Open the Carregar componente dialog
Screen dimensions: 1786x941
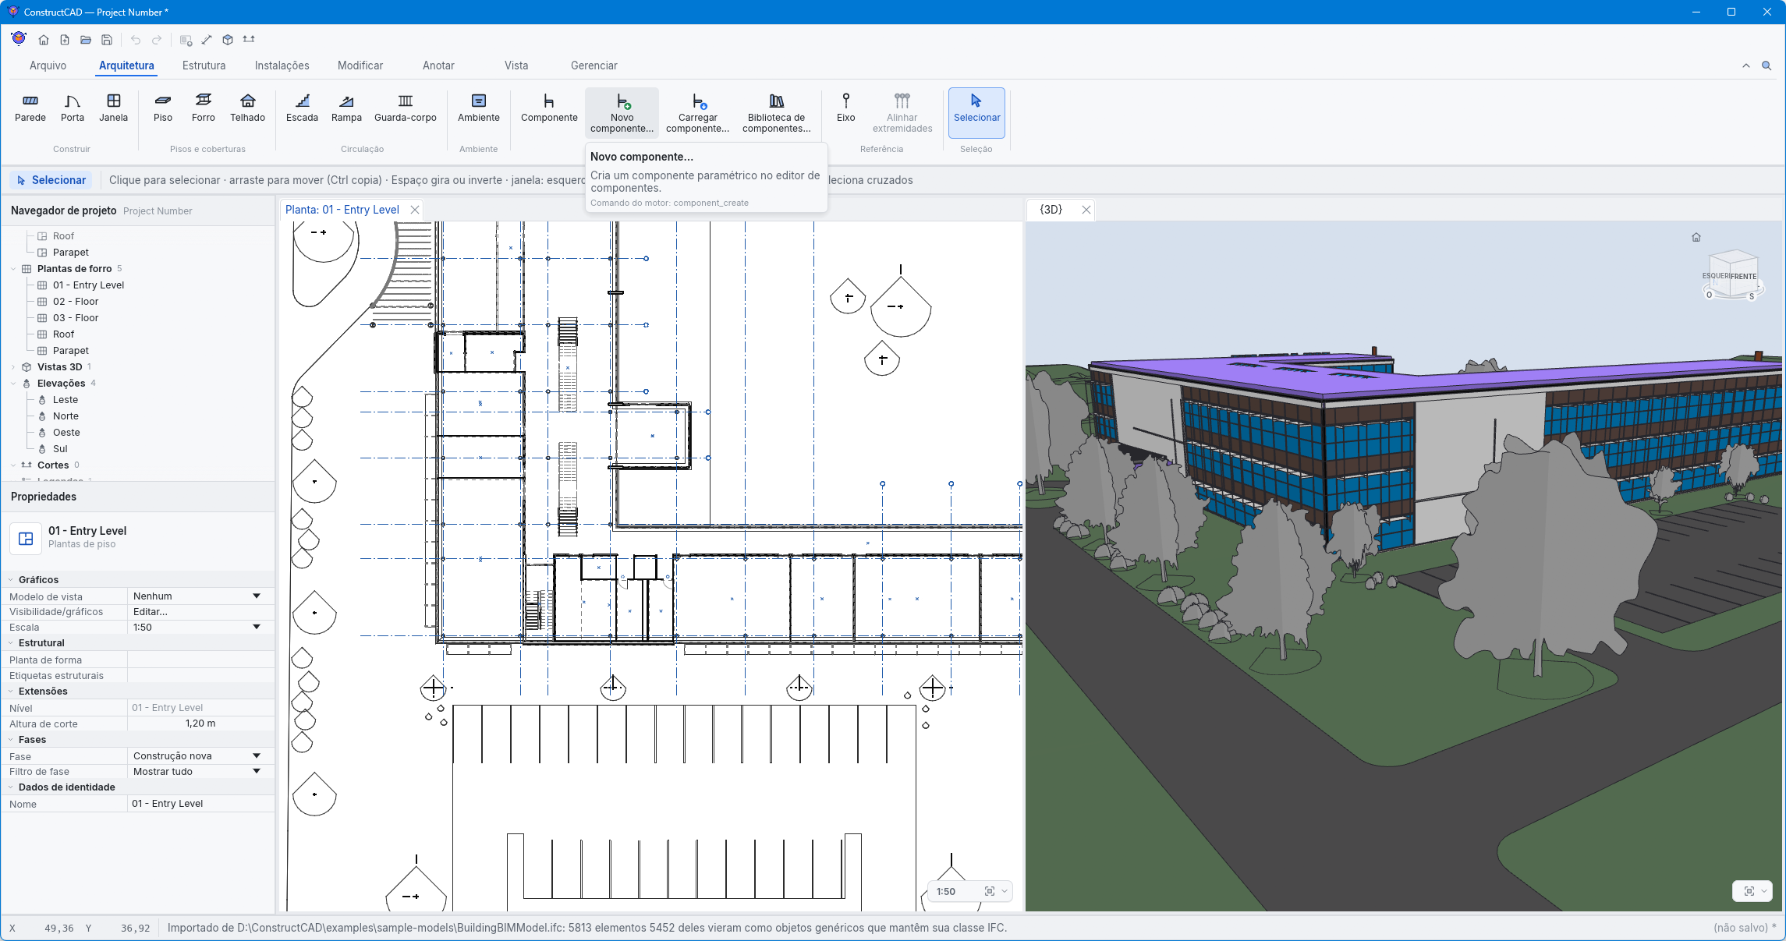[698, 113]
